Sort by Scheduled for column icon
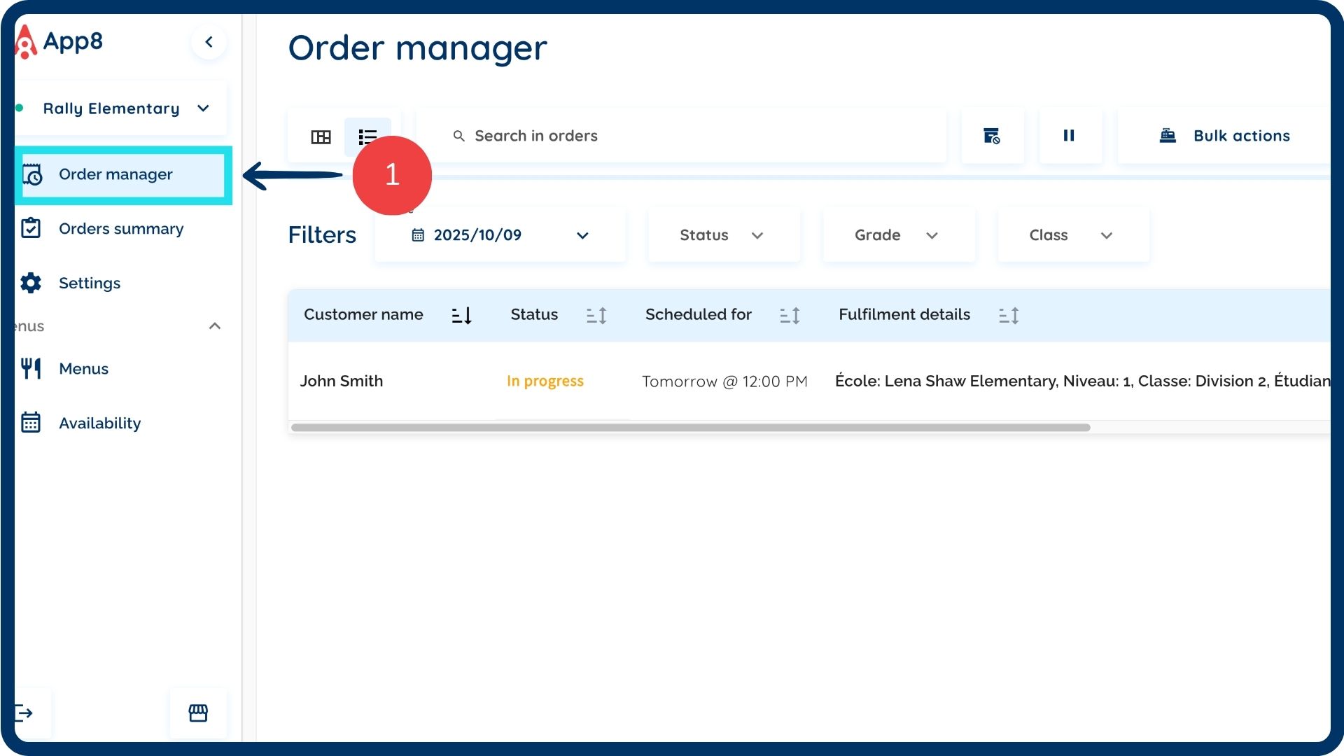This screenshot has width=1344, height=756. tap(790, 316)
